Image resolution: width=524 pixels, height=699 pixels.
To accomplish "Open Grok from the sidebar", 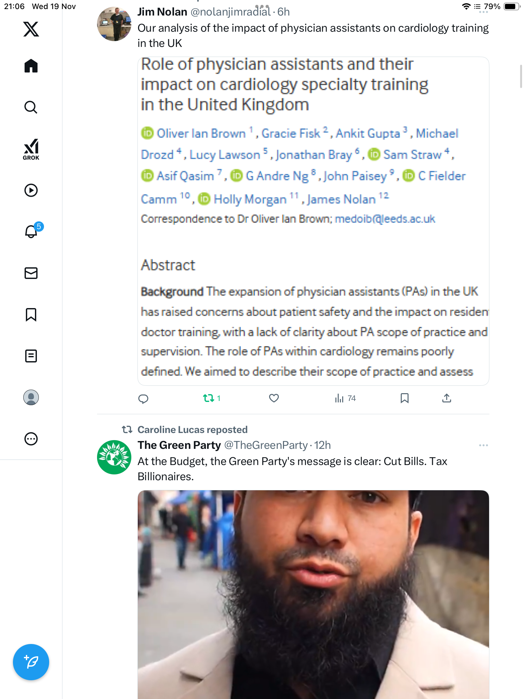I will [31, 149].
